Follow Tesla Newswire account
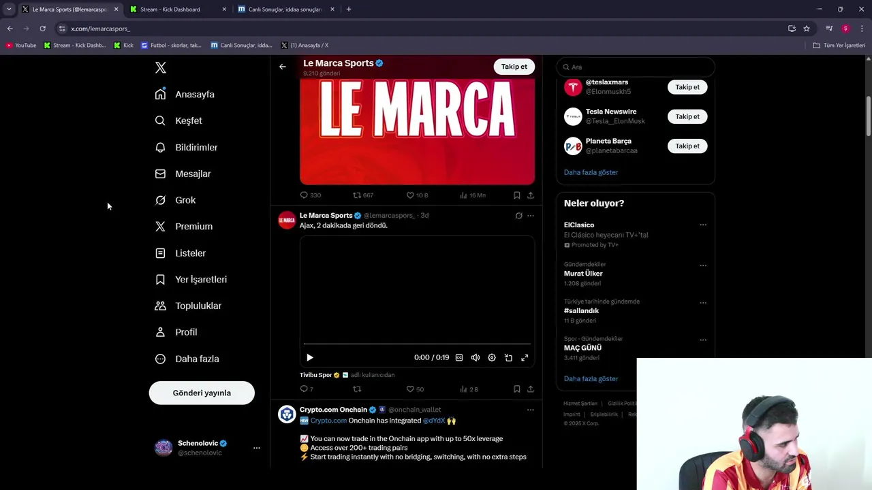Screen dimensions: 872x490 click(687, 116)
